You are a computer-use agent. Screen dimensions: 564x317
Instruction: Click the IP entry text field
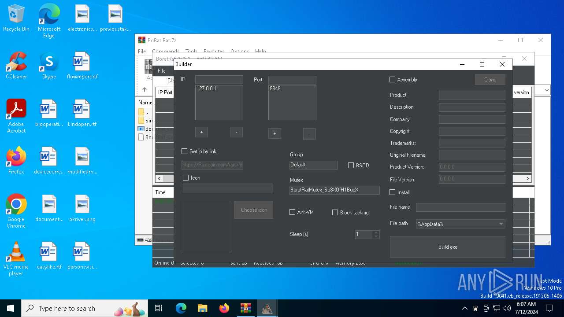219,80
